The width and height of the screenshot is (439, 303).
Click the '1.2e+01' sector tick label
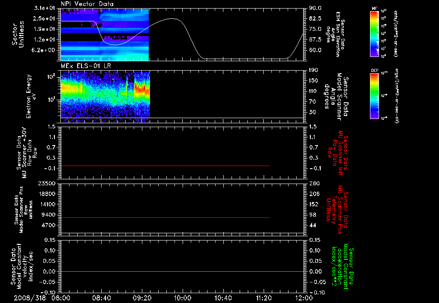coord(44,40)
